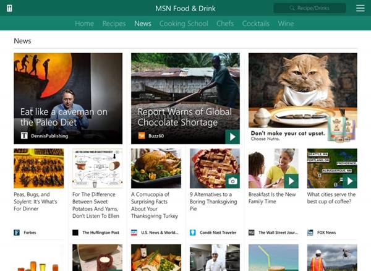Click the Buzz60 source icon
The image size is (371, 271).
tap(142, 136)
